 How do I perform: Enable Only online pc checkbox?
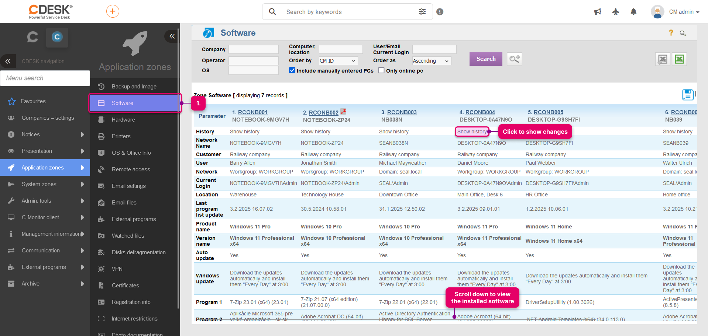(x=381, y=70)
